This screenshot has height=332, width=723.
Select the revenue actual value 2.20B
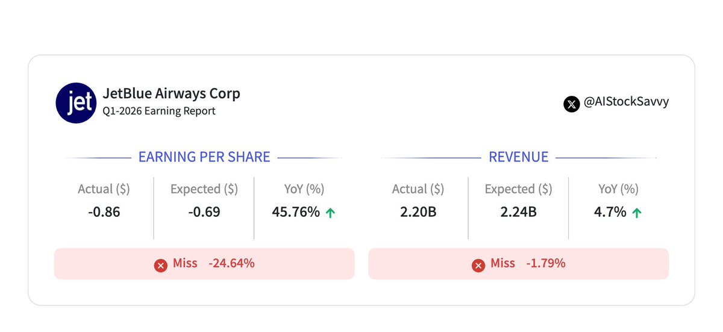click(x=418, y=212)
